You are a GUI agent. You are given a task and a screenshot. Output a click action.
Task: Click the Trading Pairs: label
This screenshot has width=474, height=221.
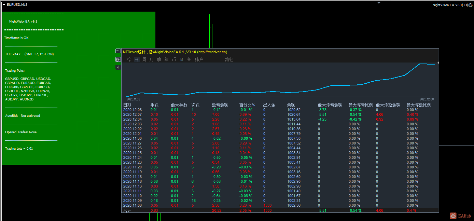16,71
